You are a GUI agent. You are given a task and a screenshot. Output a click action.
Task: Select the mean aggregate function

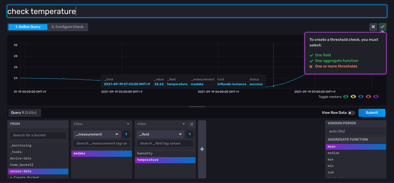click(x=356, y=147)
